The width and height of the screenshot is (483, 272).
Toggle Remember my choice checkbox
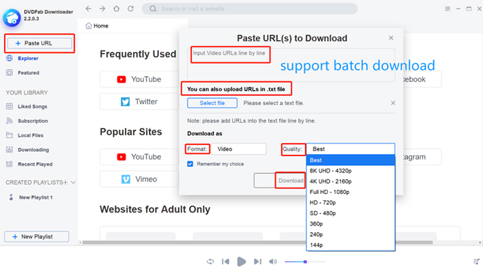coord(190,164)
